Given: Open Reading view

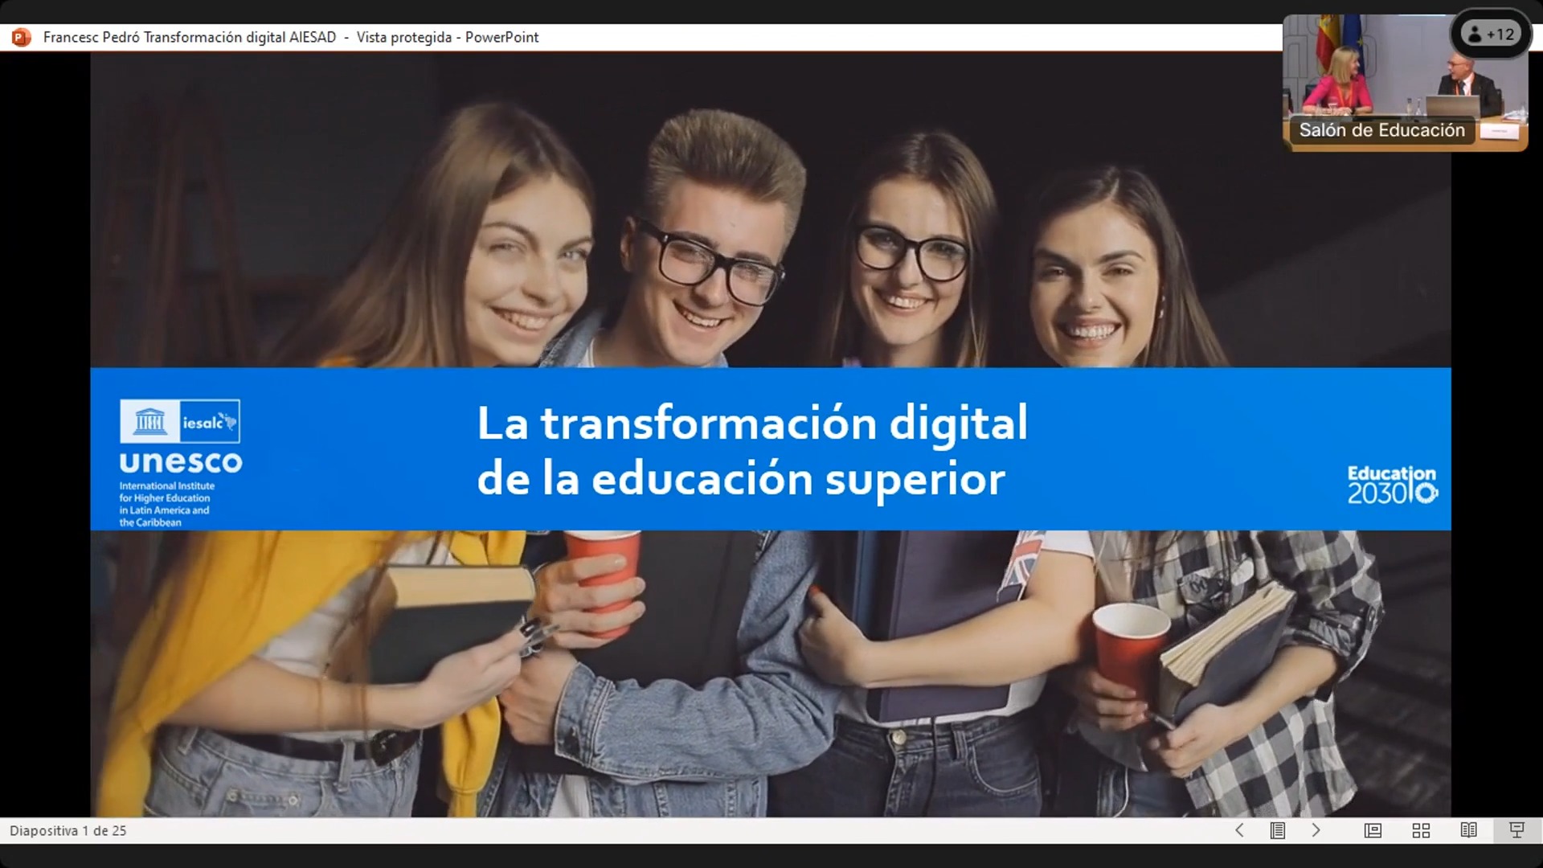Looking at the screenshot, I should pos(1468,830).
